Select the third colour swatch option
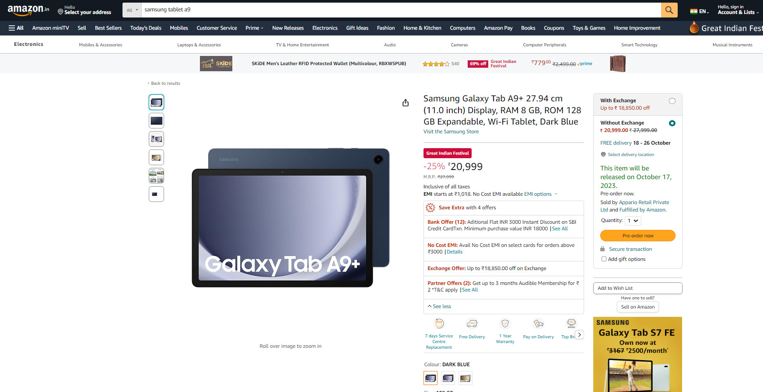 (465, 378)
